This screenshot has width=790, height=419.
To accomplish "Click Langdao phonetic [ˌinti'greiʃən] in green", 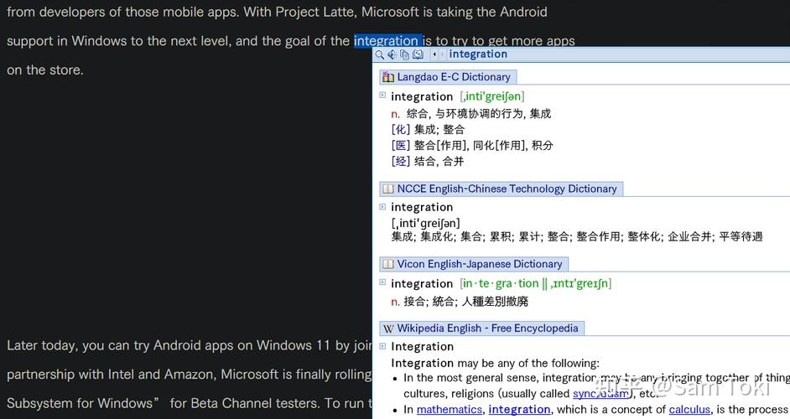I will (x=492, y=96).
